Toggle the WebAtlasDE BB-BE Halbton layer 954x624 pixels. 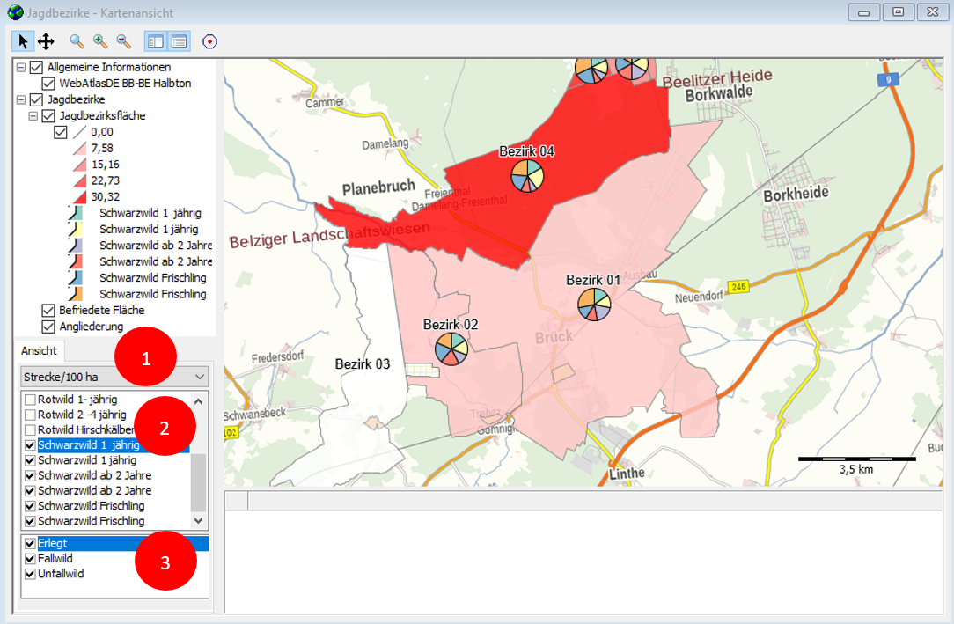point(48,84)
